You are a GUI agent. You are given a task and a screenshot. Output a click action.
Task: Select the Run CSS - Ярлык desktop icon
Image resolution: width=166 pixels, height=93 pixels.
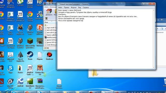pyautogui.click(x=10, y=83)
